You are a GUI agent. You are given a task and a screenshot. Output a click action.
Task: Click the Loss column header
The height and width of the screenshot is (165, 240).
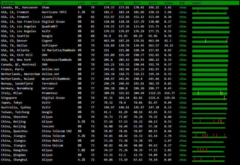[x=81, y=3]
